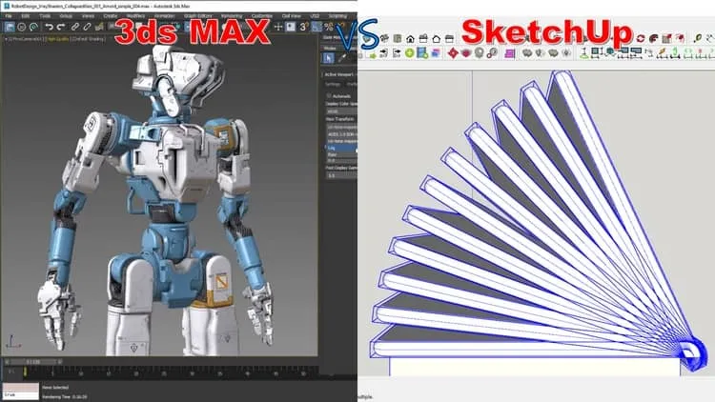The image size is (715, 402).
Task: Toggle the Automatic checkbox in viewport settings
Action: (x=329, y=96)
